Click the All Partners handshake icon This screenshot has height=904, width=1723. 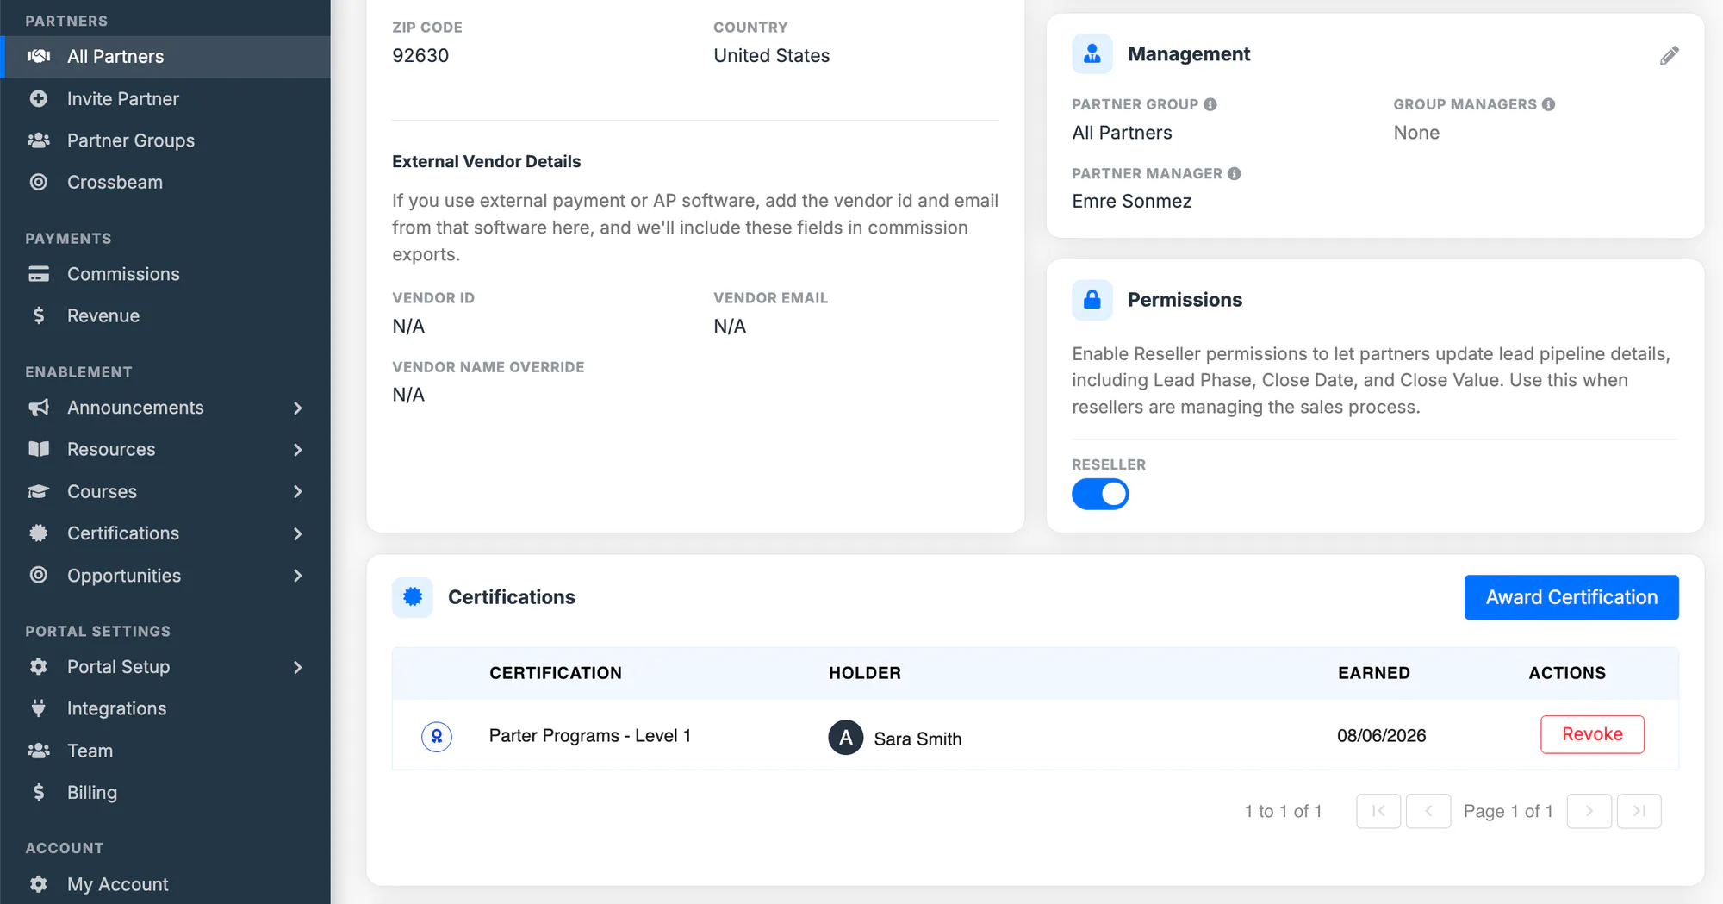39,56
